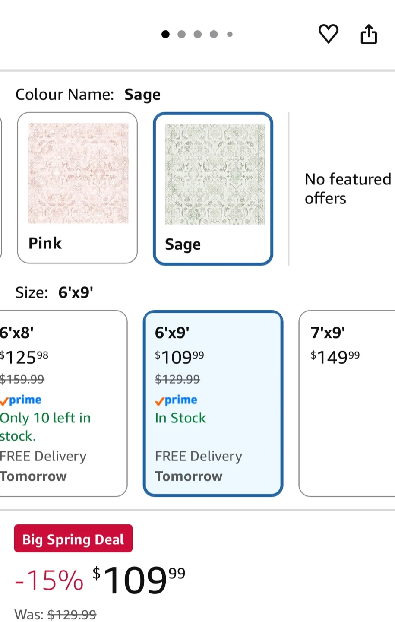Select the fourth image carousel dot

pyautogui.click(x=214, y=34)
